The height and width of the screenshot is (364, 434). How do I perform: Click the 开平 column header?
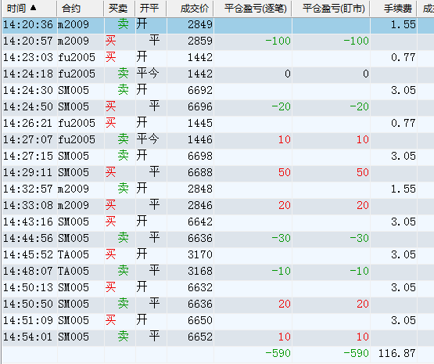click(x=151, y=9)
